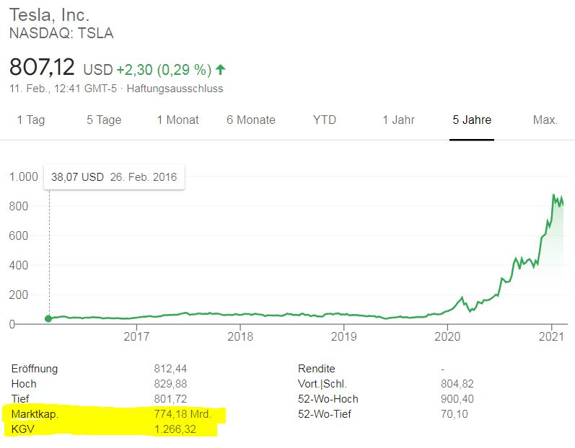Switch to the 5 Tage tab
This screenshot has height=448, width=575.
104,120
